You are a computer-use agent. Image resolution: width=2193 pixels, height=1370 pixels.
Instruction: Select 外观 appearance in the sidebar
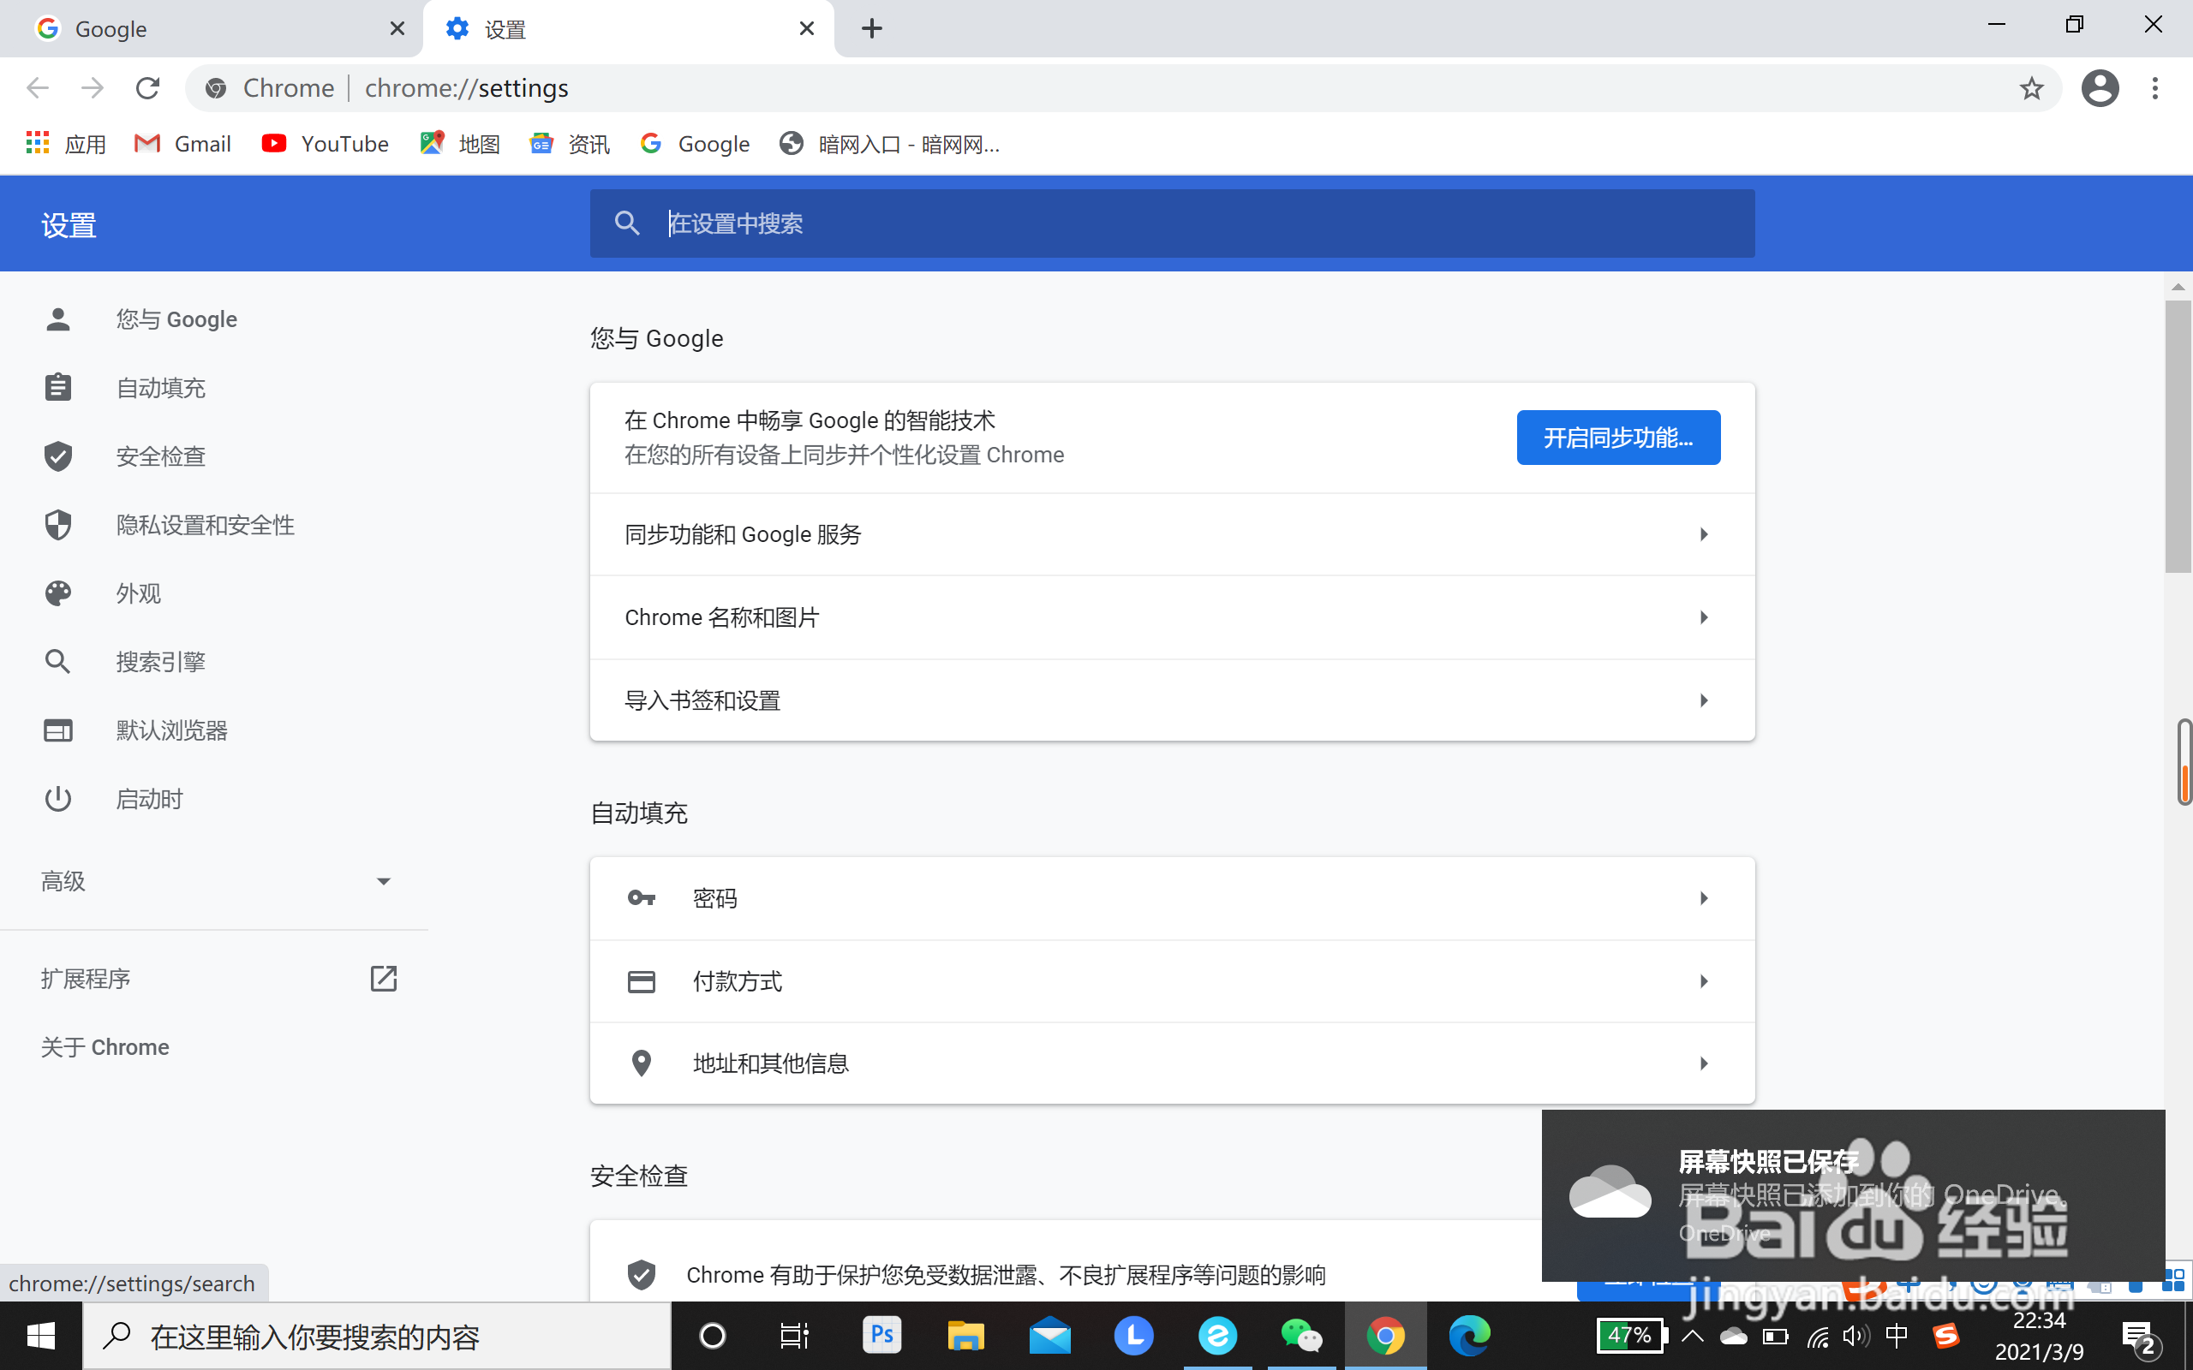[138, 593]
